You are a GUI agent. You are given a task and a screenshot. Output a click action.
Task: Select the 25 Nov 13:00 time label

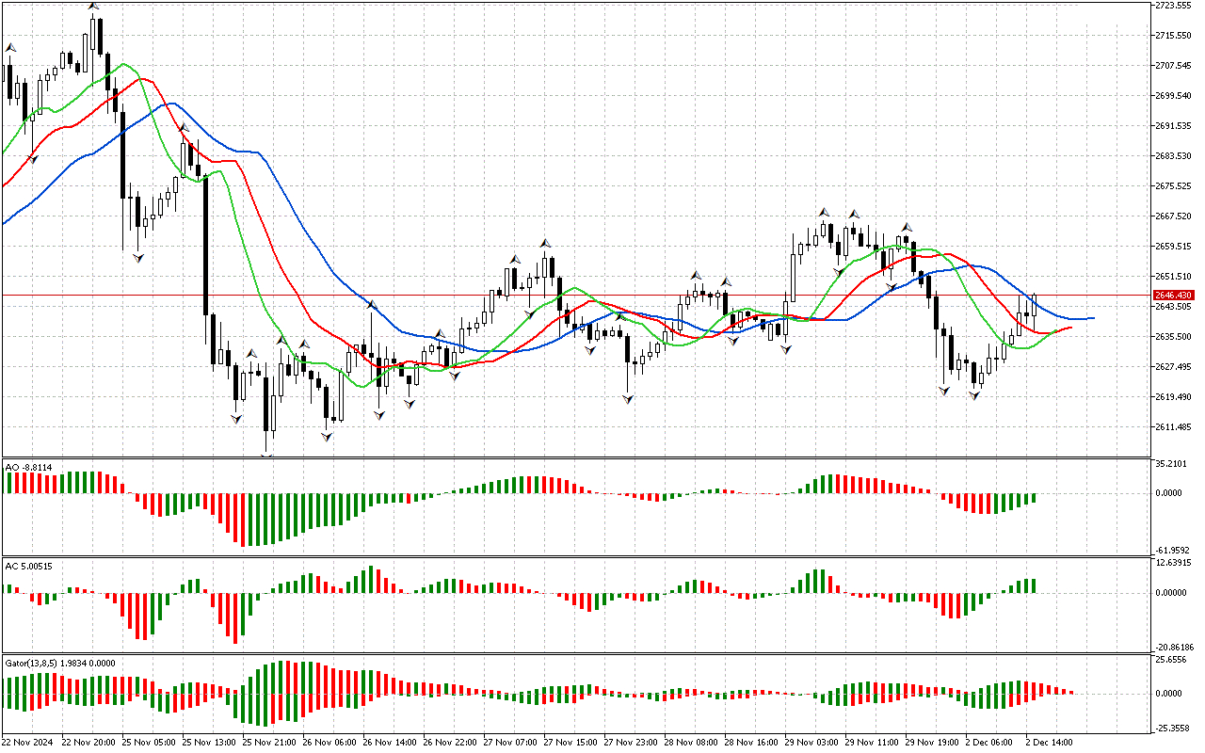click(209, 743)
